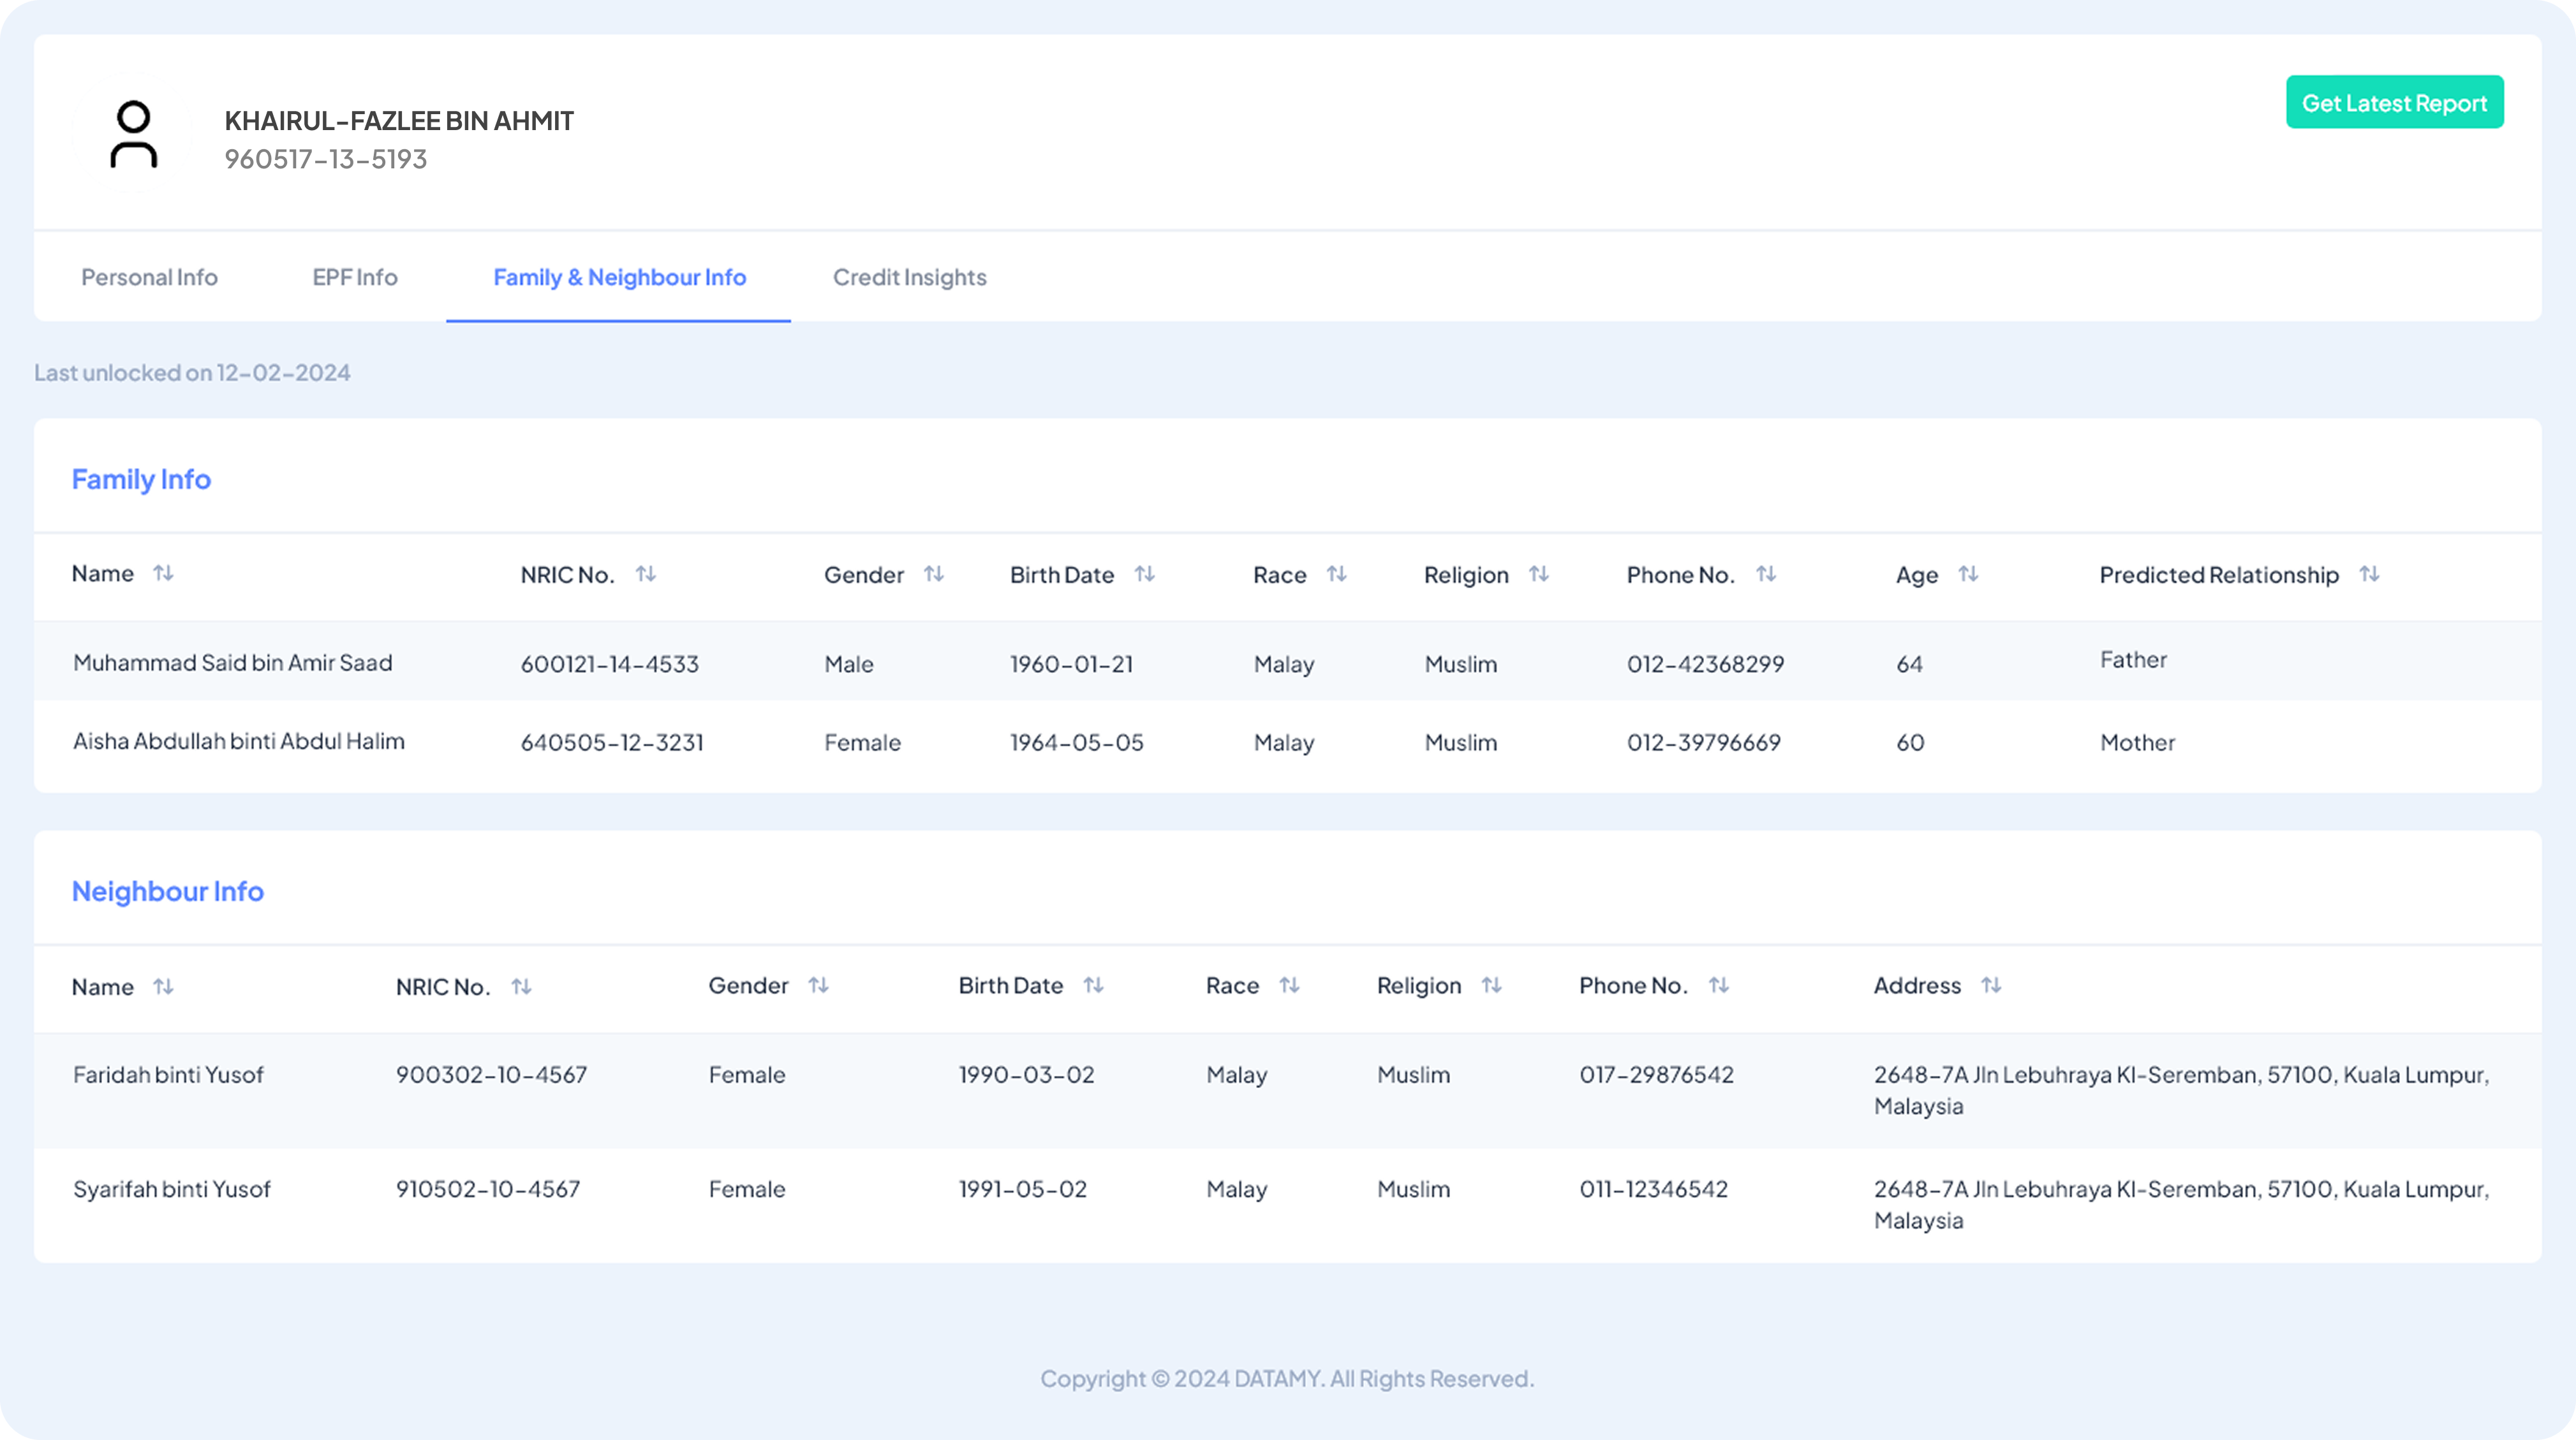Click NRIC 600121-14-4533 cell
2576x1440 pixels.
[x=609, y=664]
